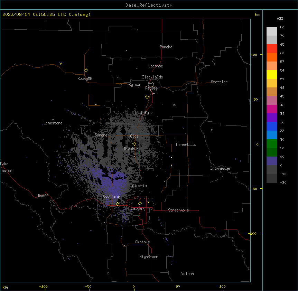This screenshot has height=291, width=298.
Task: Click the yellow diamond marker below Cochrane
Action: (x=118, y=204)
